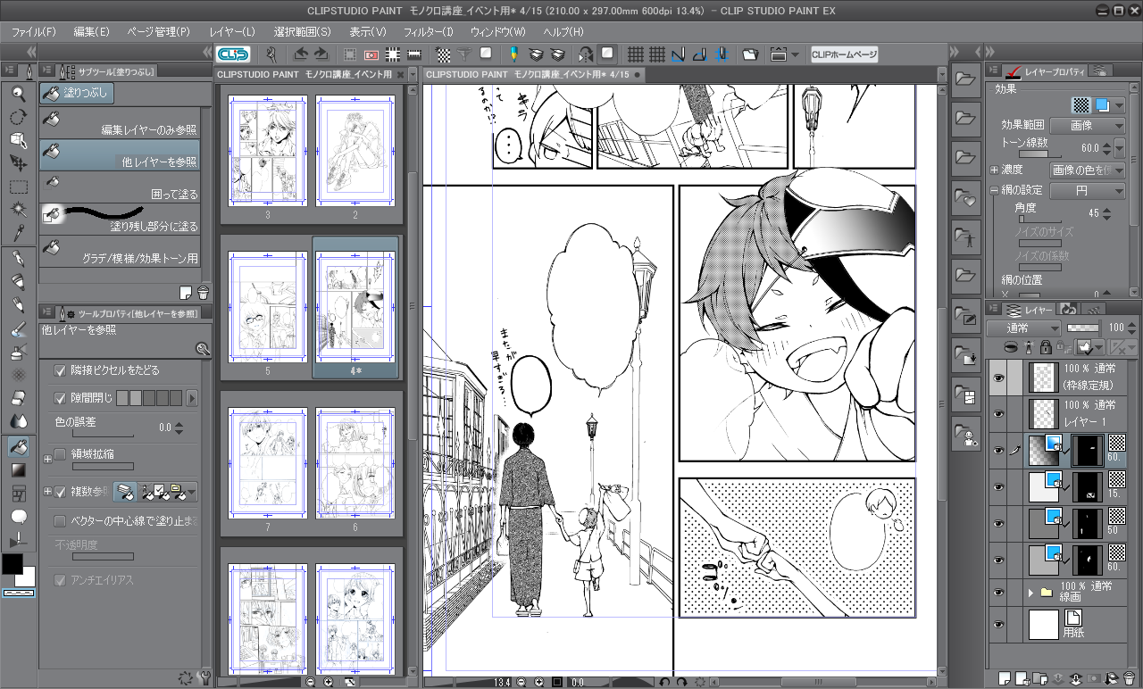Click the wrench icon under the tool property panel
The width and height of the screenshot is (1143, 689).
tap(204, 678)
